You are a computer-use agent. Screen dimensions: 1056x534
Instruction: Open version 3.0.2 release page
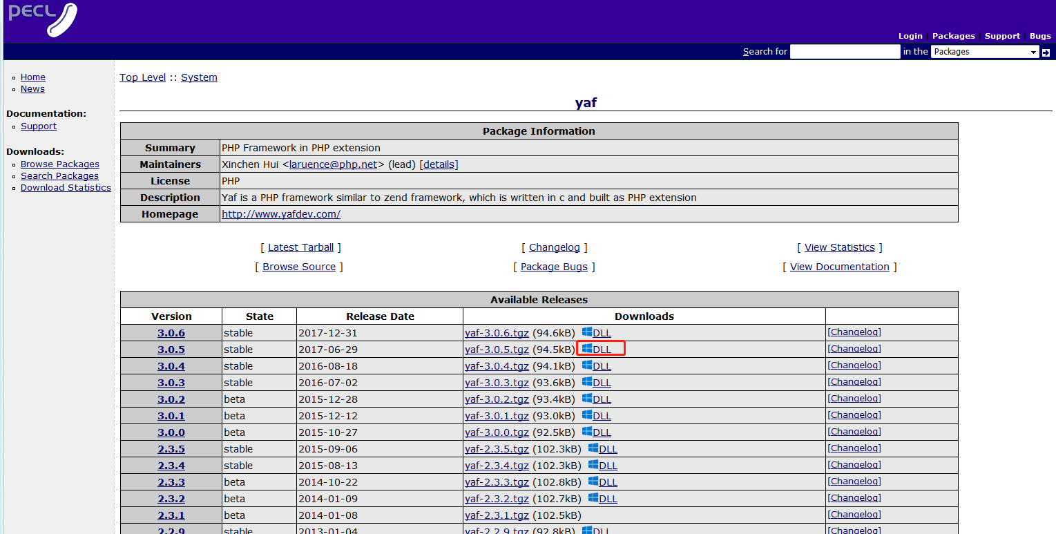click(x=171, y=399)
